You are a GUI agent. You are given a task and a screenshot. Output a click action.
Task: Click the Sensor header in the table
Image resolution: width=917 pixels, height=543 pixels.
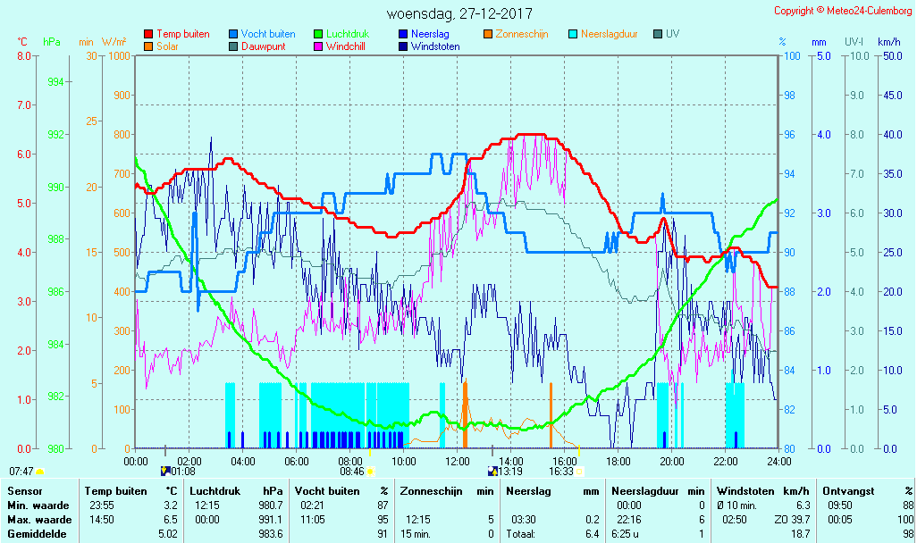tap(23, 490)
